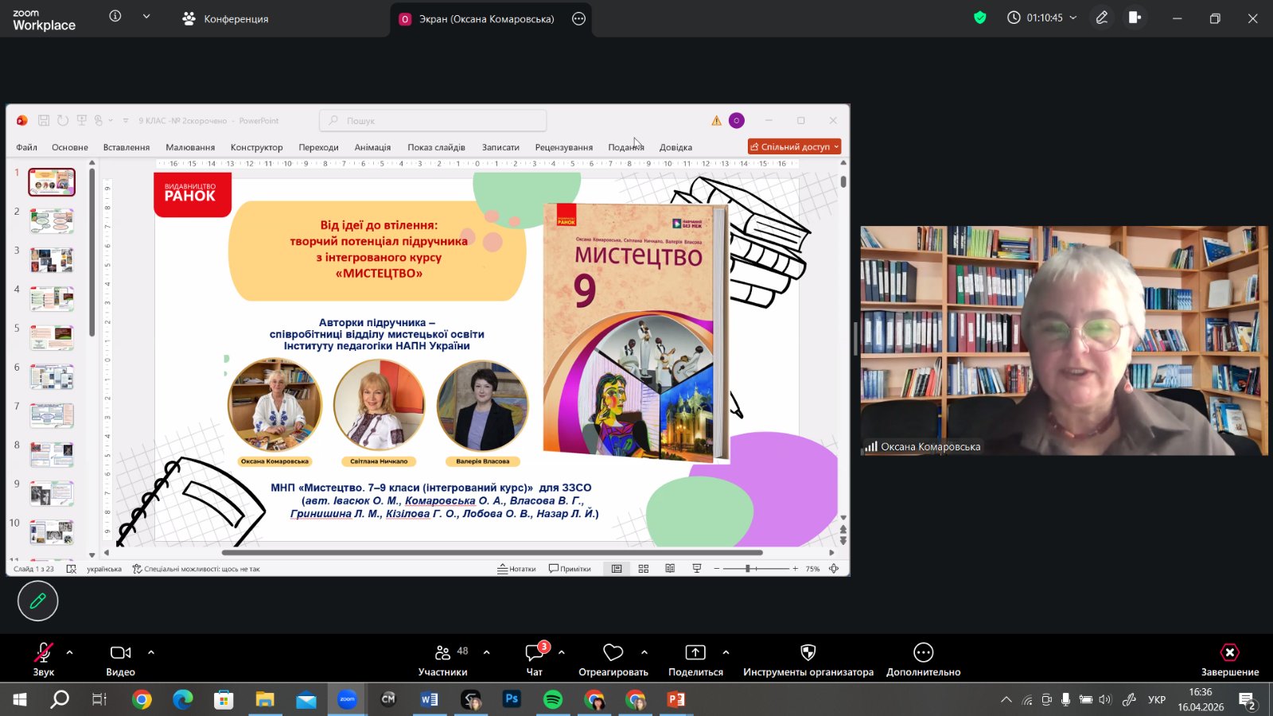Click the round annotation pencil button

[x=37, y=601]
